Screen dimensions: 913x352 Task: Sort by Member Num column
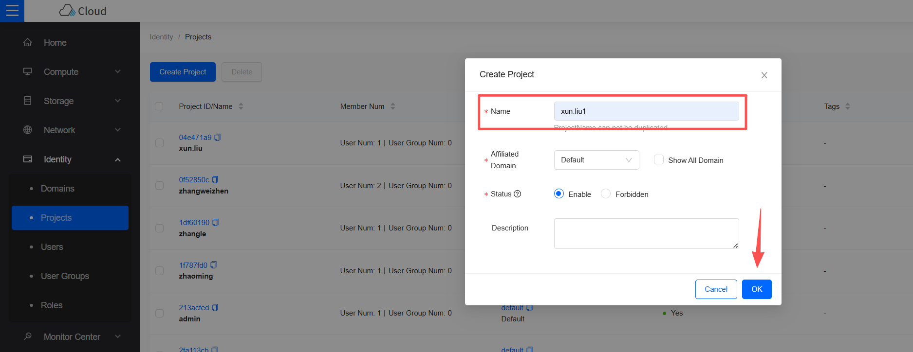[x=393, y=106]
